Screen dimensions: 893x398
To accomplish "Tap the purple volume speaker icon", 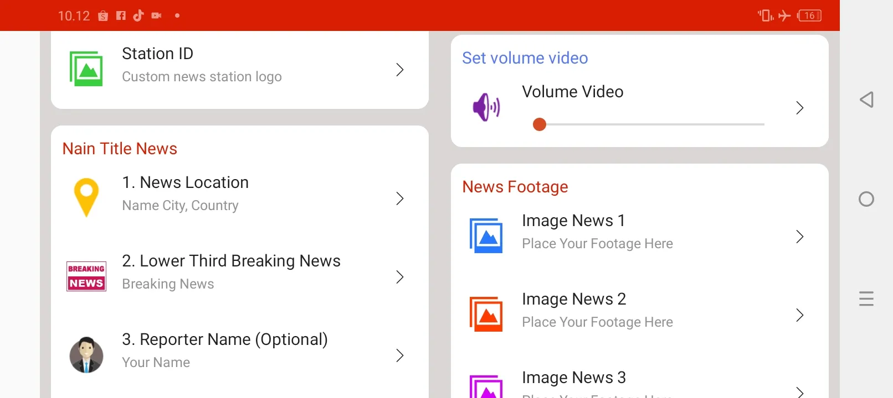I will coord(486,107).
